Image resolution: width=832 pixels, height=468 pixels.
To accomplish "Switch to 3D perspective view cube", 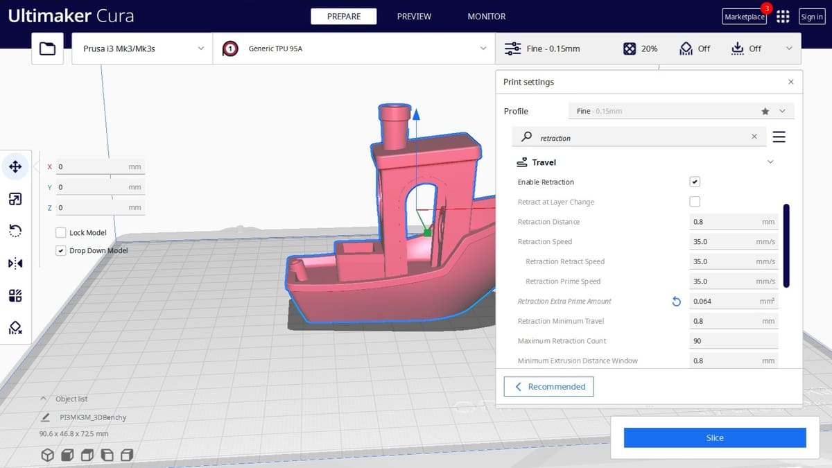I will [x=47, y=455].
